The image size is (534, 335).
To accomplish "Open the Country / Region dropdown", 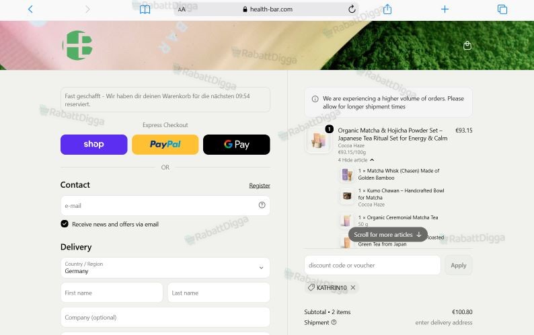I will (165, 268).
